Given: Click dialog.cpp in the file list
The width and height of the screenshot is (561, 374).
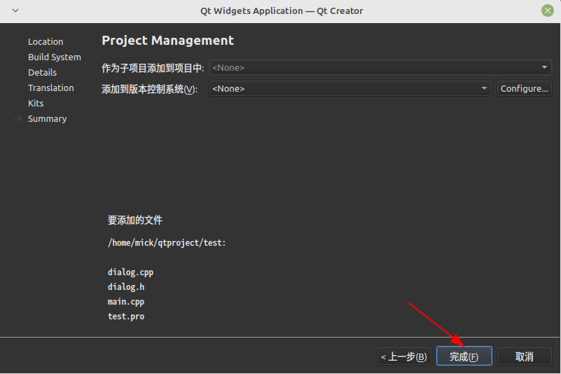Looking at the screenshot, I should click(x=130, y=272).
